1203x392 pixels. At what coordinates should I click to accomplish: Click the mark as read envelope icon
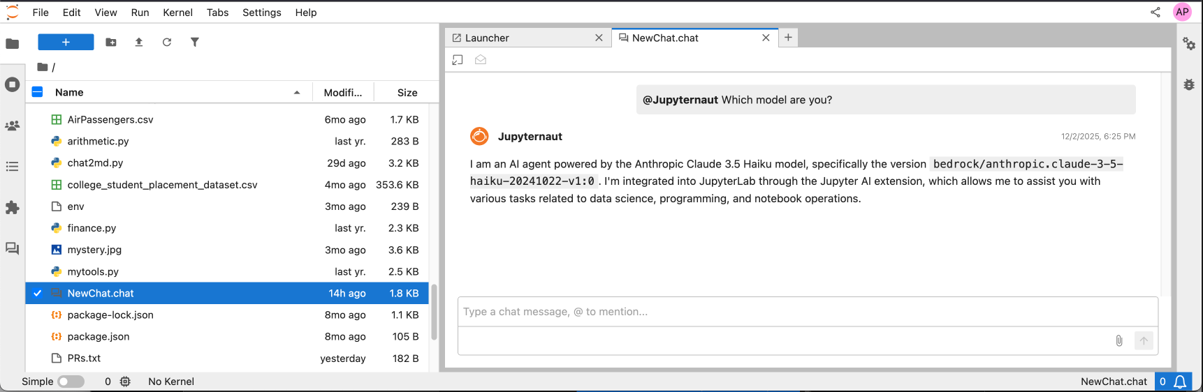click(481, 60)
